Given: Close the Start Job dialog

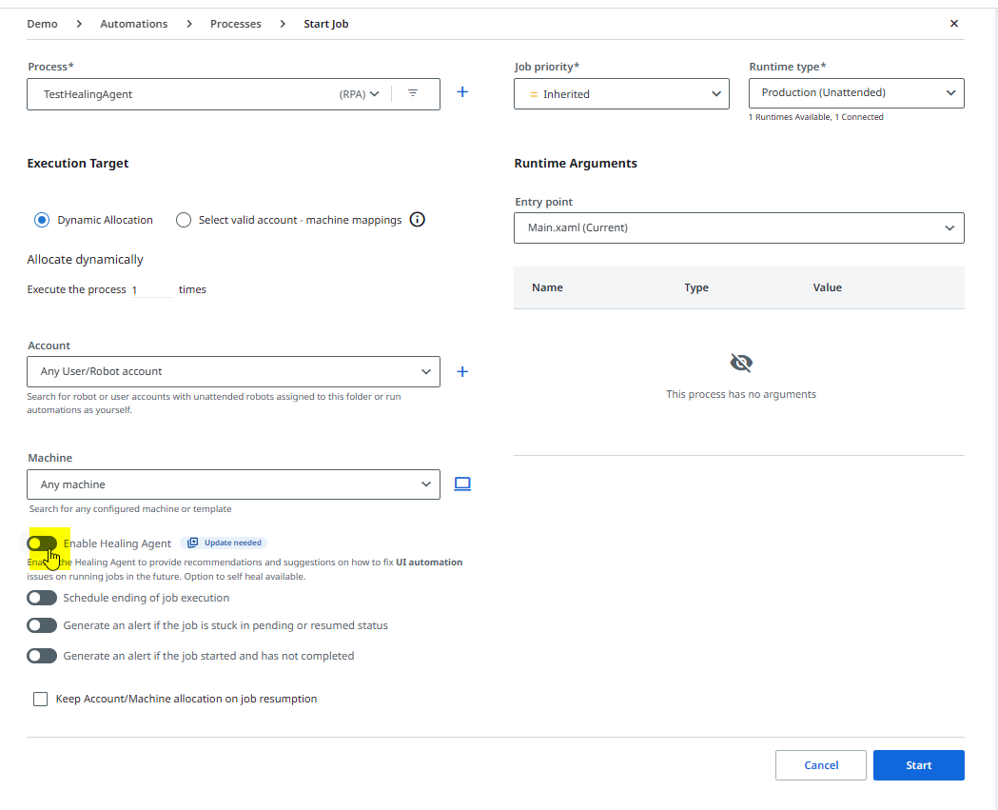Looking at the screenshot, I should tap(954, 24).
